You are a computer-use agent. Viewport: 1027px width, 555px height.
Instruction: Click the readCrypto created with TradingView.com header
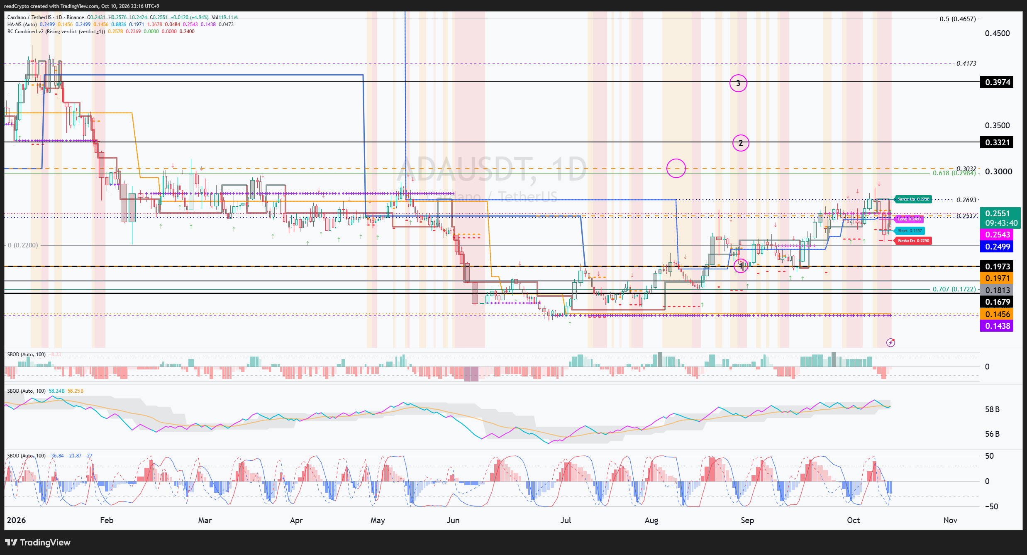click(x=81, y=6)
